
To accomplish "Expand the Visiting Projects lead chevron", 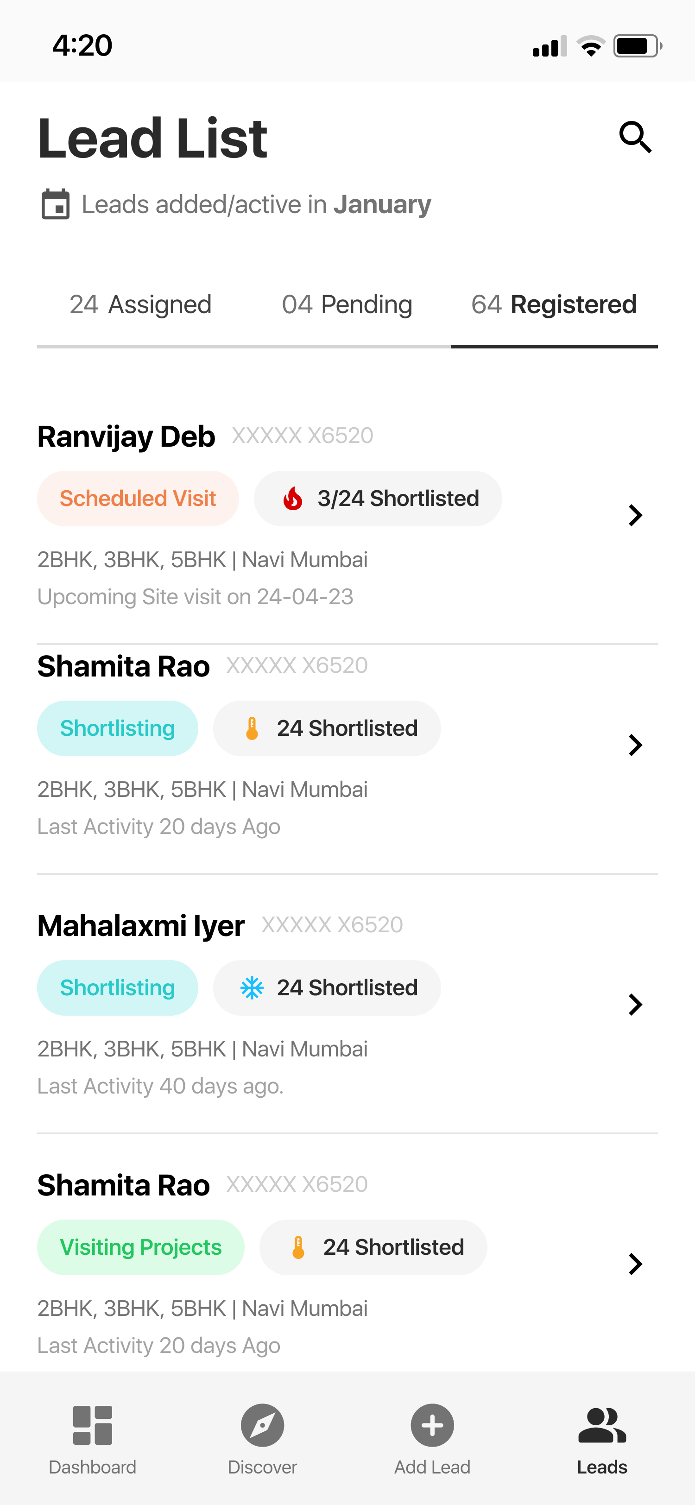I will [x=635, y=1264].
